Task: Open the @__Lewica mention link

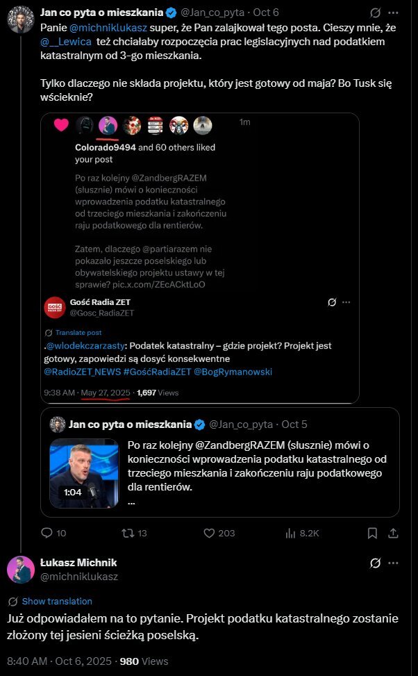Action: click(65, 43)
